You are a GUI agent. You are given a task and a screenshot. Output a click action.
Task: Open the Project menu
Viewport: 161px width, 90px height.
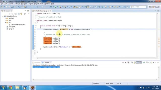point(36,4)
